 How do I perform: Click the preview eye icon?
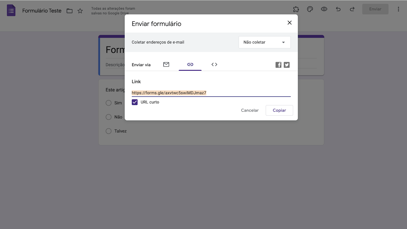pyautogui.click(x=324, y=9)
